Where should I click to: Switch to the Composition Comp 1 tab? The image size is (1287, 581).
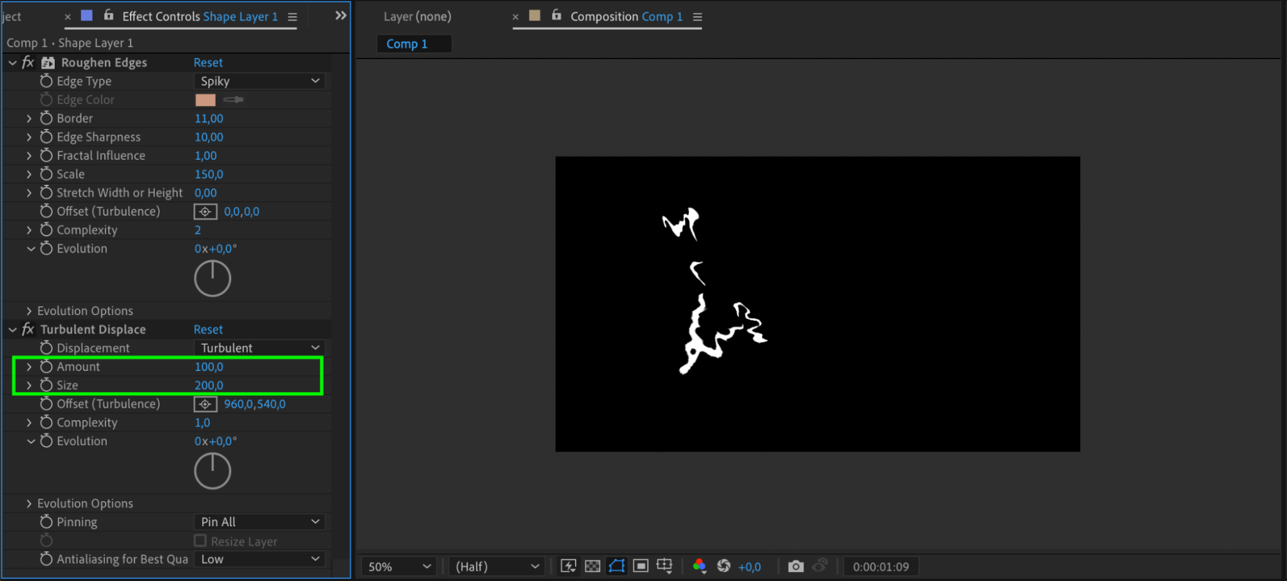[x=626, y=17]
